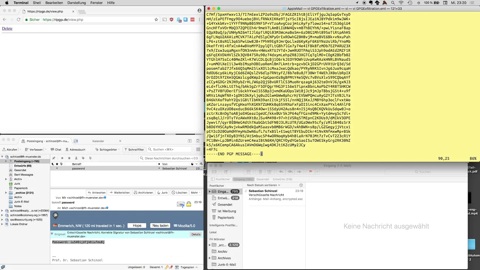Expand schinzel@colonwq.org account

[x=2, y=215]
